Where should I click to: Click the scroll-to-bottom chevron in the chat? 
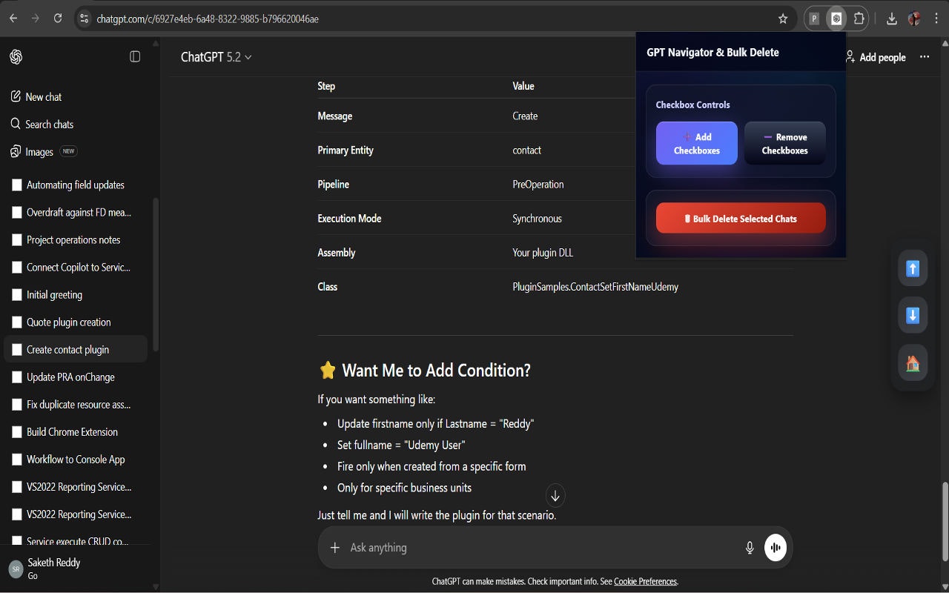555,495
